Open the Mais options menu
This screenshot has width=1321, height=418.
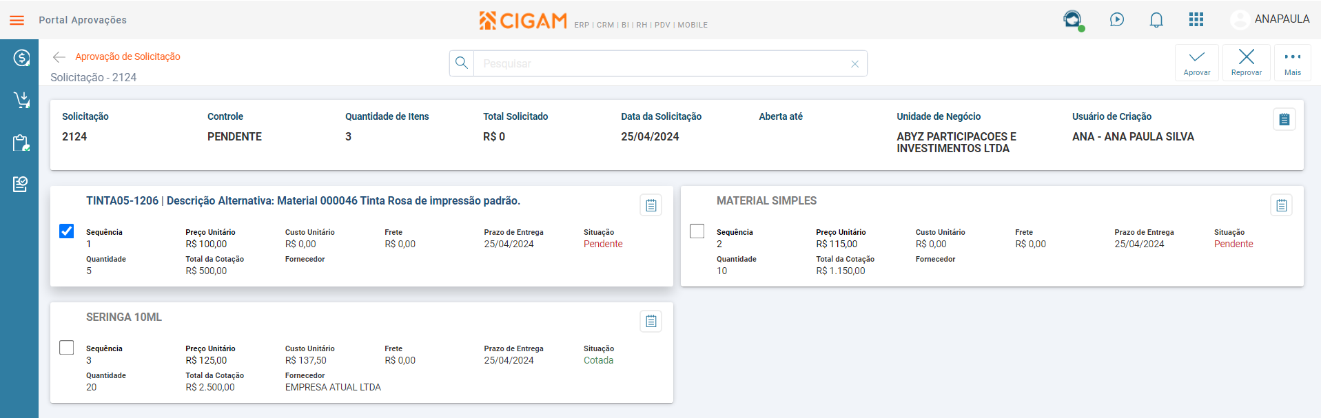click(1293, 63)
